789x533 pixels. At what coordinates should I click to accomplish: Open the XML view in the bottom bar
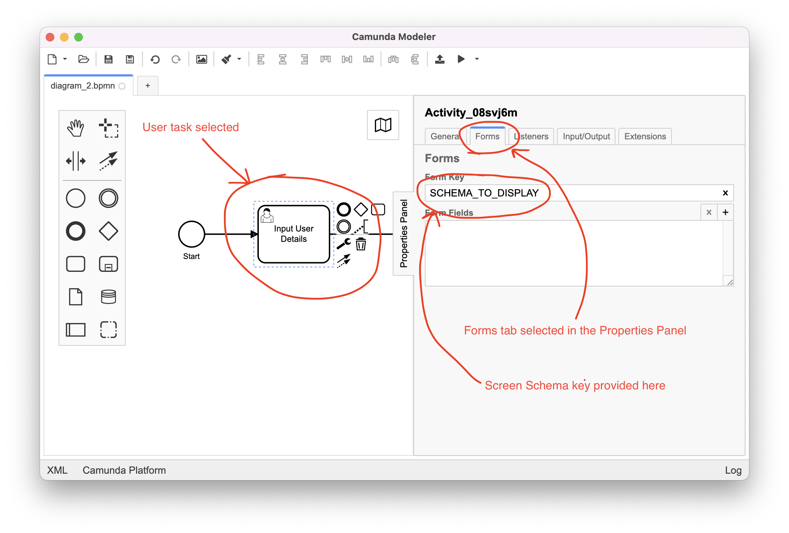point(57,470)
